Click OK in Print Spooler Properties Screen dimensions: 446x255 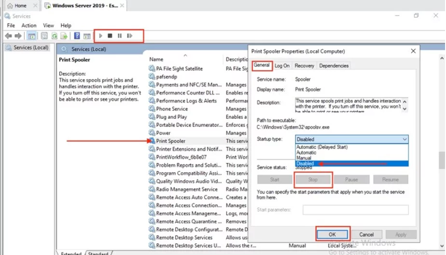[332, 235]
